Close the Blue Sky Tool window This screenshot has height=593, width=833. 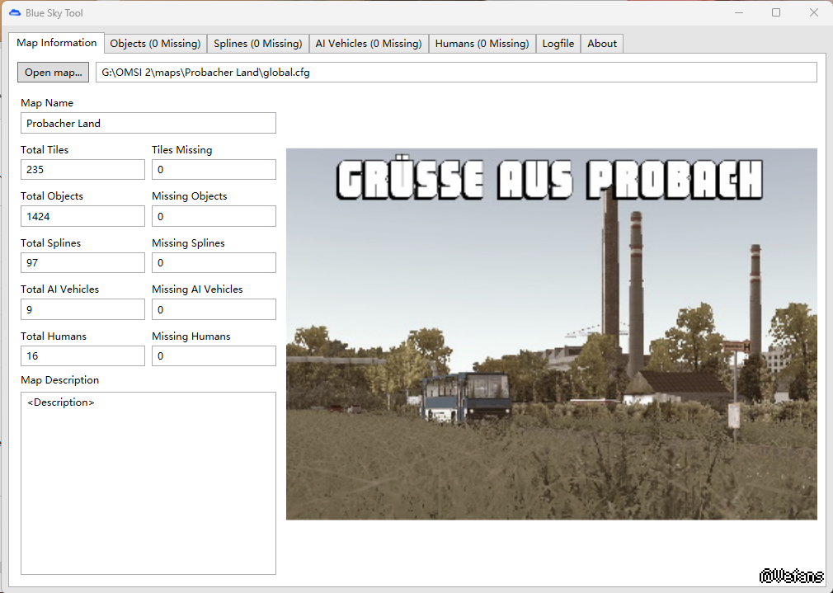pos(814,12)
